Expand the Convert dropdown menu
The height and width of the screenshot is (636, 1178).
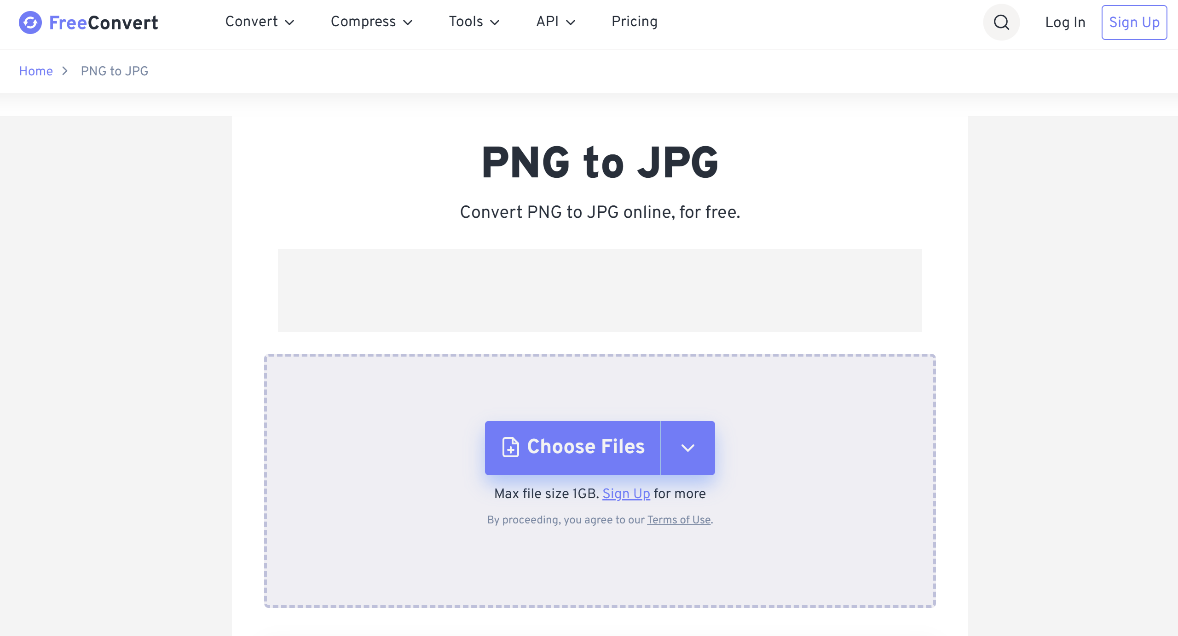click(x=252, y=22)
